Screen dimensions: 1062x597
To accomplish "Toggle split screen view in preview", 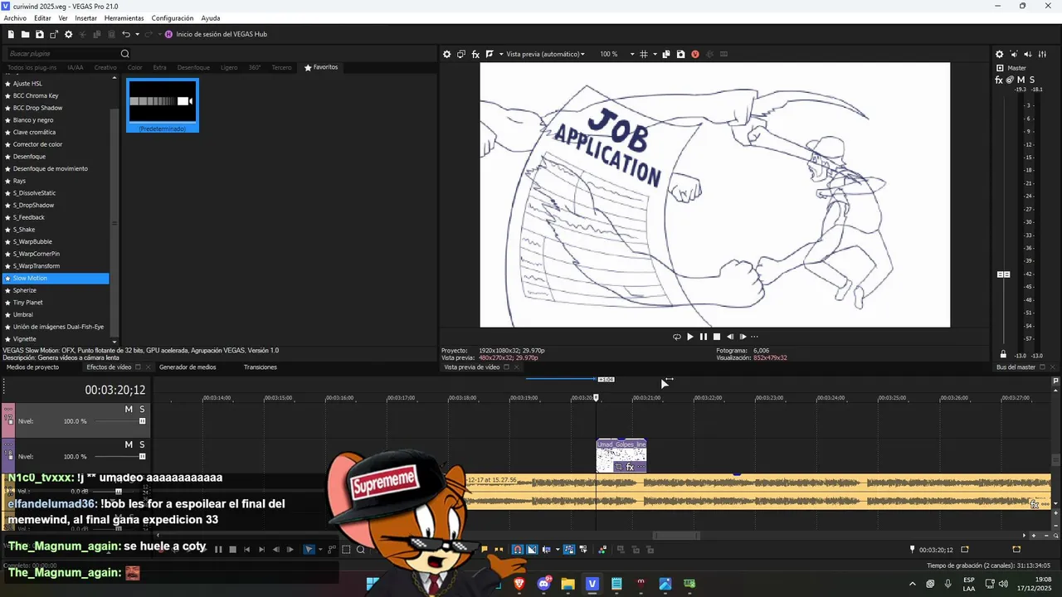I will 490,54.
